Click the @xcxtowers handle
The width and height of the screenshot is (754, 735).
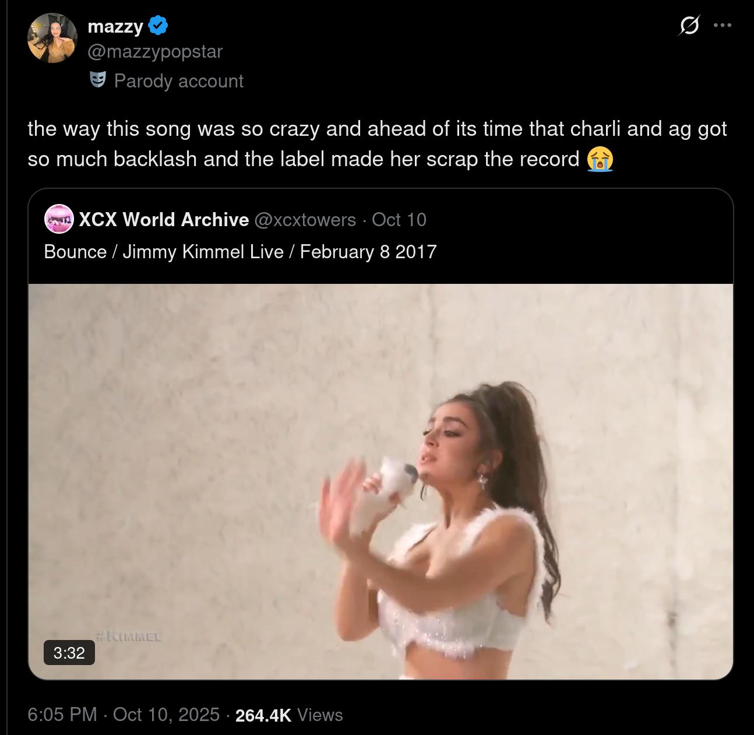point(305,219)
